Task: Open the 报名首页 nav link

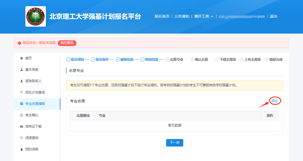Action: tap(162, 16)
